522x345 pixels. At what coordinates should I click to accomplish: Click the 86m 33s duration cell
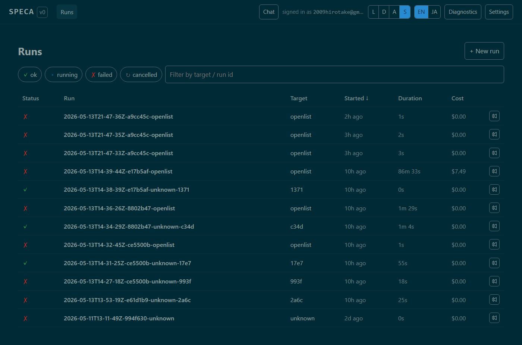409,172
